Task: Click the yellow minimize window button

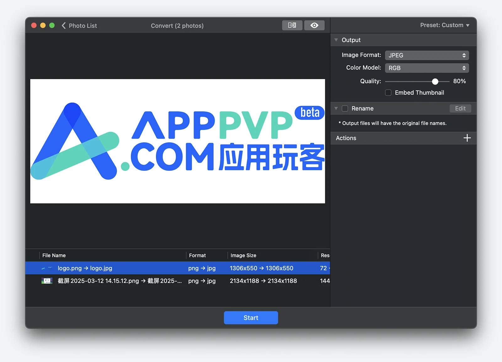Action: (x=43, y=25)
